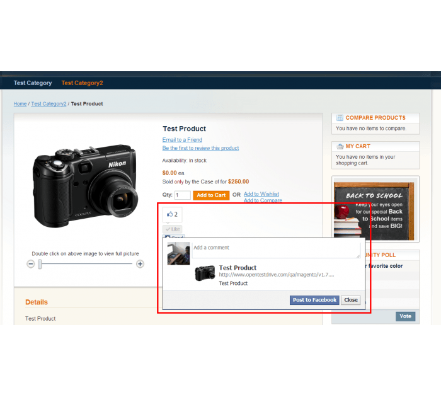Image resolution: width=441 pixels, height=397 pixels.
Task: Click Email to a Friend link
Action: click(x=182, y=140)
